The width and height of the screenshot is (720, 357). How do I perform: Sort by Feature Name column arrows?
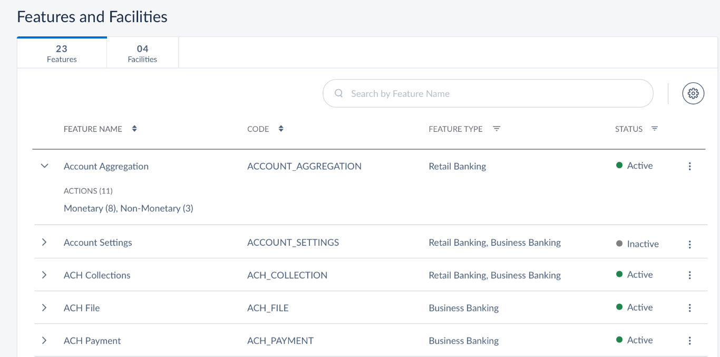click(x=134, y=129)
